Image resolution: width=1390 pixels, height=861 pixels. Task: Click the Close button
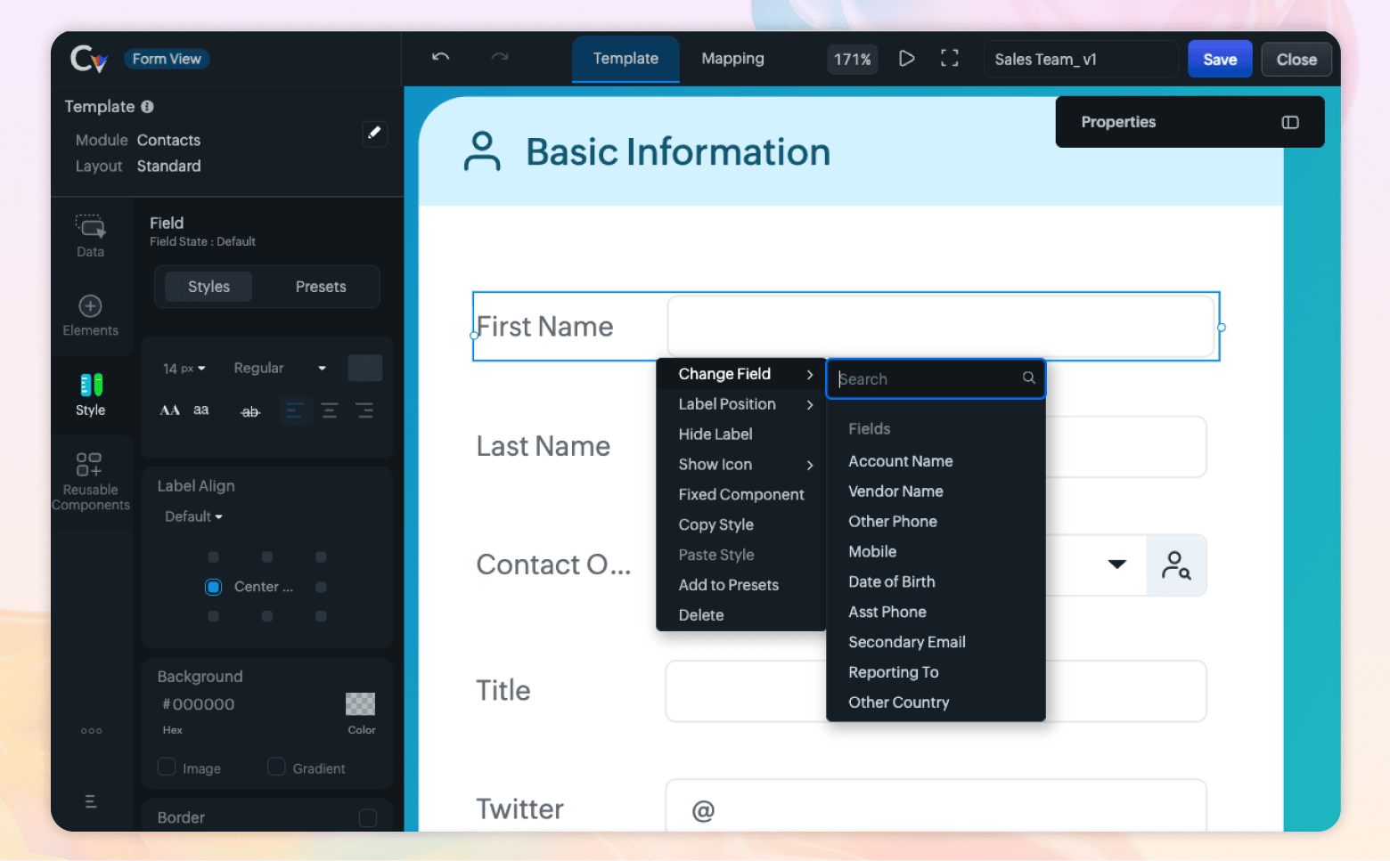(1296, 59)
